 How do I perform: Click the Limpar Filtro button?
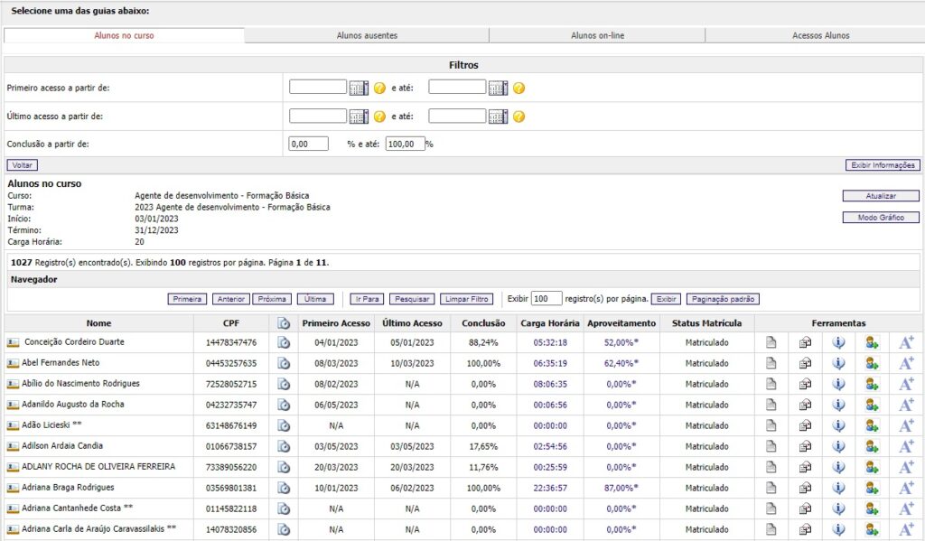point(466,299)
